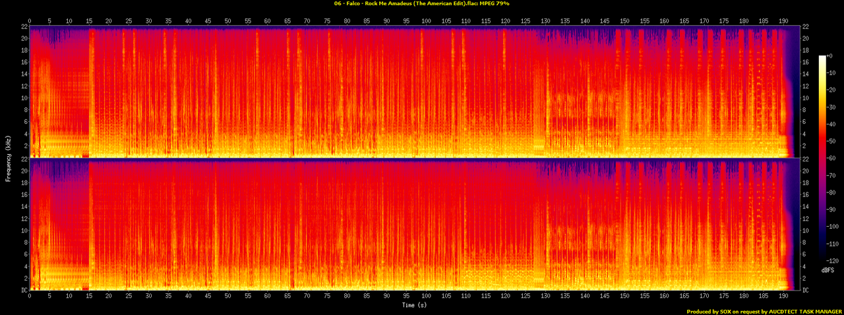Click the upper channel spectrogram plot
The height and width of the screenshot is (315, 844).
pos(415,92)
